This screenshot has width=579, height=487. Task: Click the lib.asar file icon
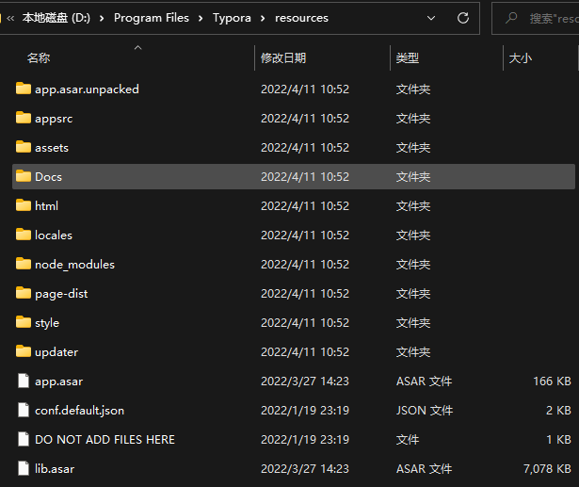[24, 468]
